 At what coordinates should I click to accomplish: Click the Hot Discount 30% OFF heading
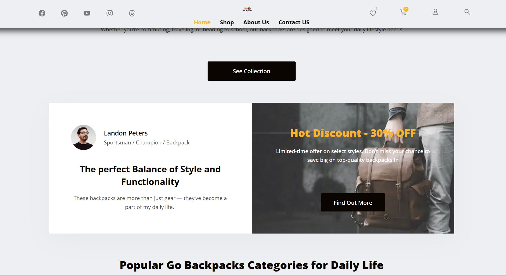coord(353,133)
